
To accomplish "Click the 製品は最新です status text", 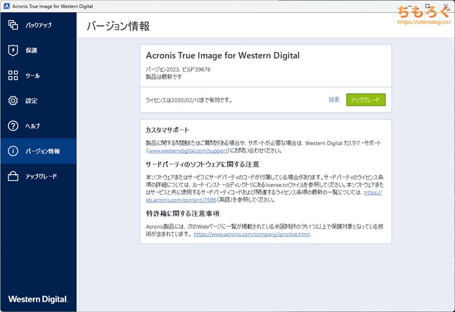I will [x=164, y=77].
